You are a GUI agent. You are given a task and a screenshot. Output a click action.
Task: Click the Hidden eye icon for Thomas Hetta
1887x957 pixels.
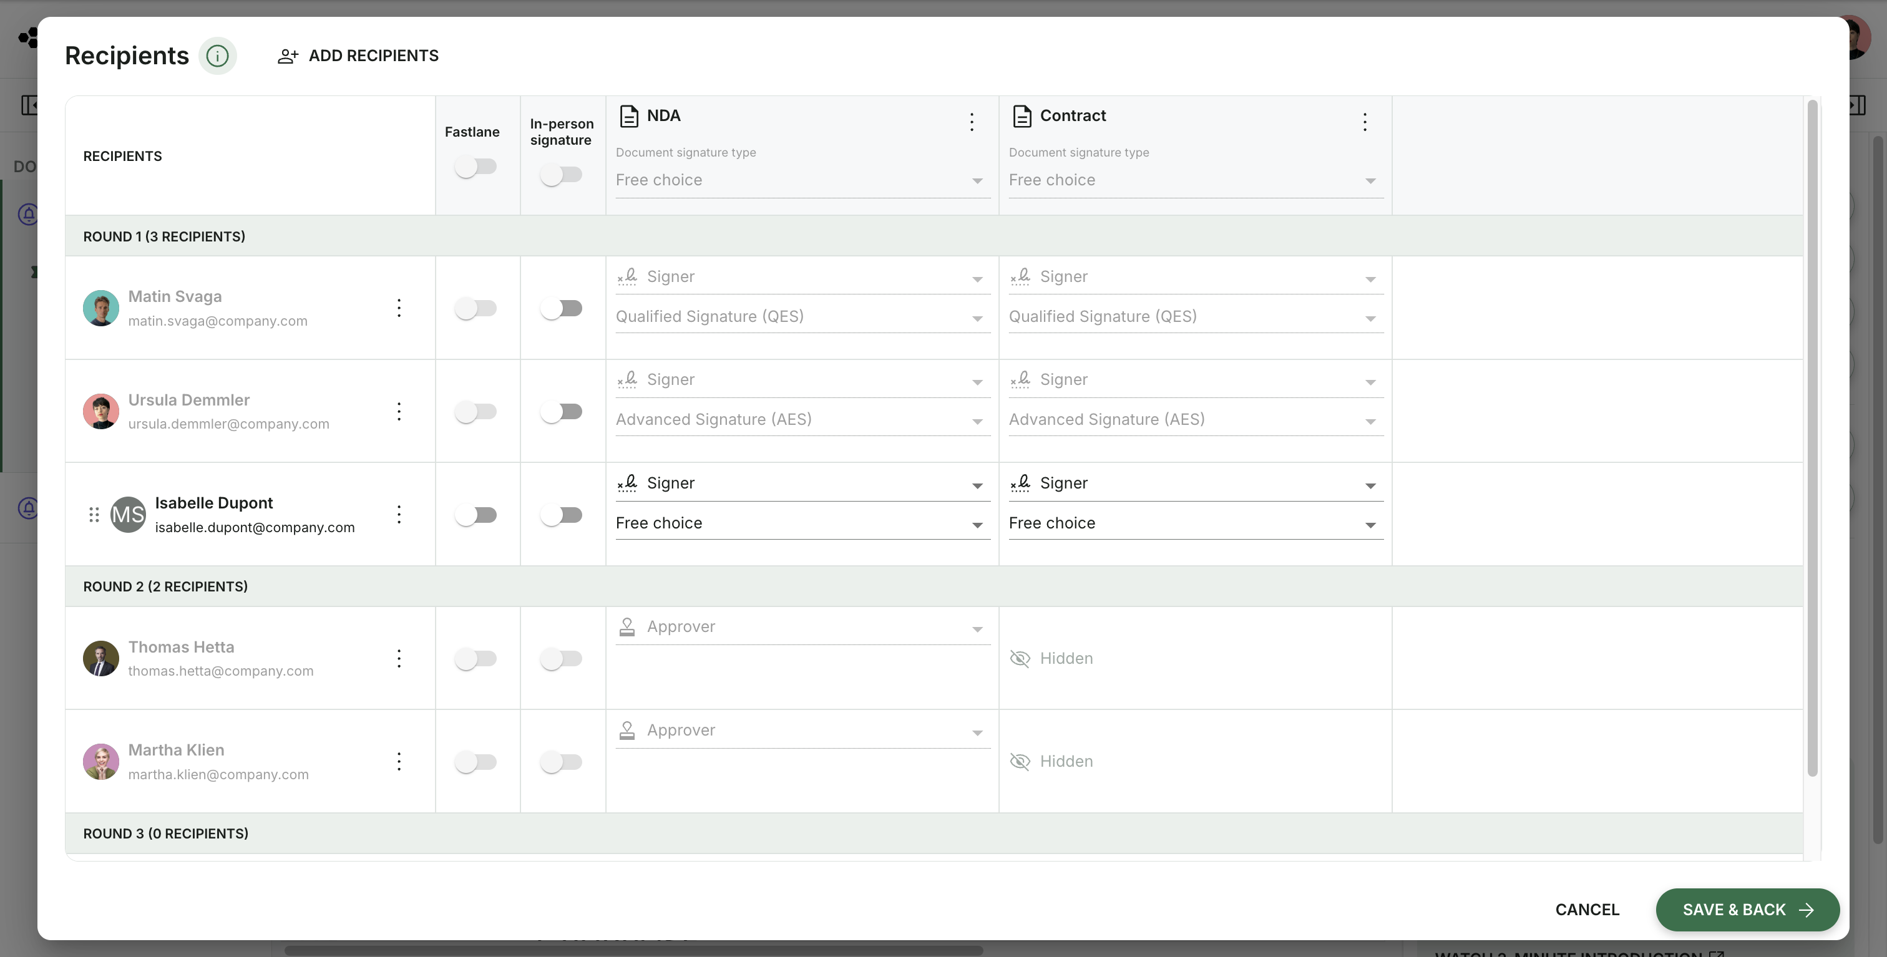pyautogui.click(x=1020, y=658)
